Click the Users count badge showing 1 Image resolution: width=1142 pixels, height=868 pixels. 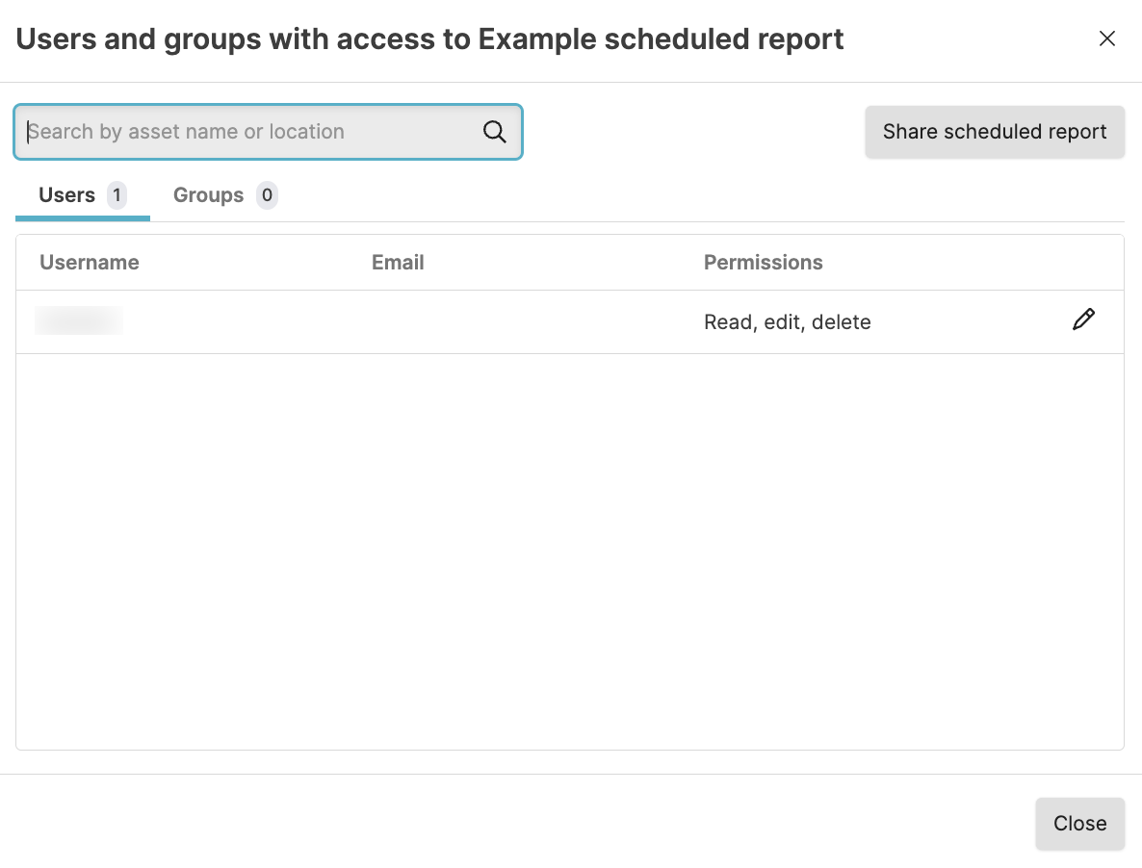tap(117, 195)
